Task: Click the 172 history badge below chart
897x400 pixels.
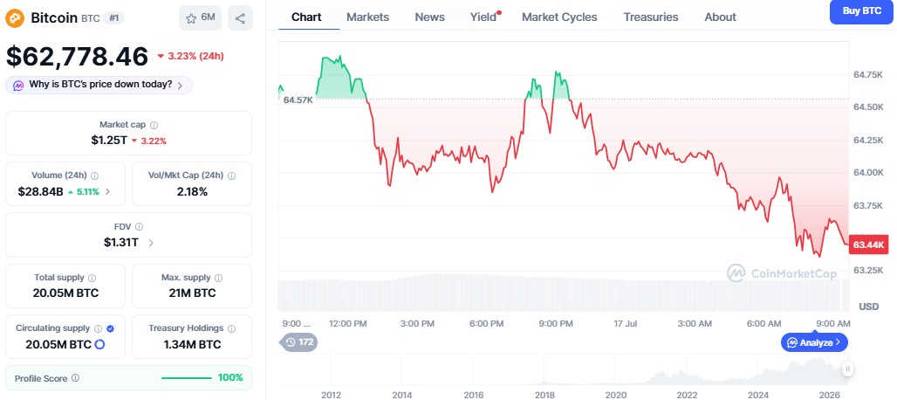Action: [x=298, y=342]
